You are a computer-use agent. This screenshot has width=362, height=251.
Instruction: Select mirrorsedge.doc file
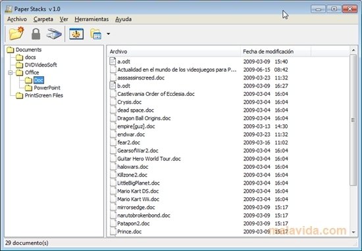pos(136,207)
